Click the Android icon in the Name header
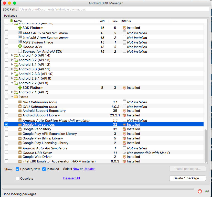Viewport: 212px width, 197px height. (11, 21)
